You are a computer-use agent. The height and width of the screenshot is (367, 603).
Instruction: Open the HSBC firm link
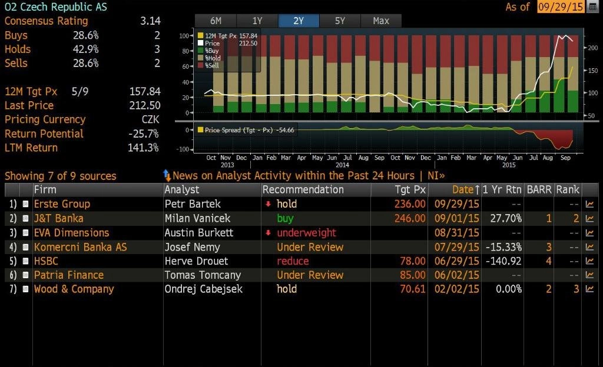46,261
